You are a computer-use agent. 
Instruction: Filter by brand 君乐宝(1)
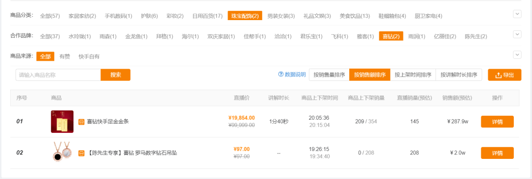tap(311, 36)
